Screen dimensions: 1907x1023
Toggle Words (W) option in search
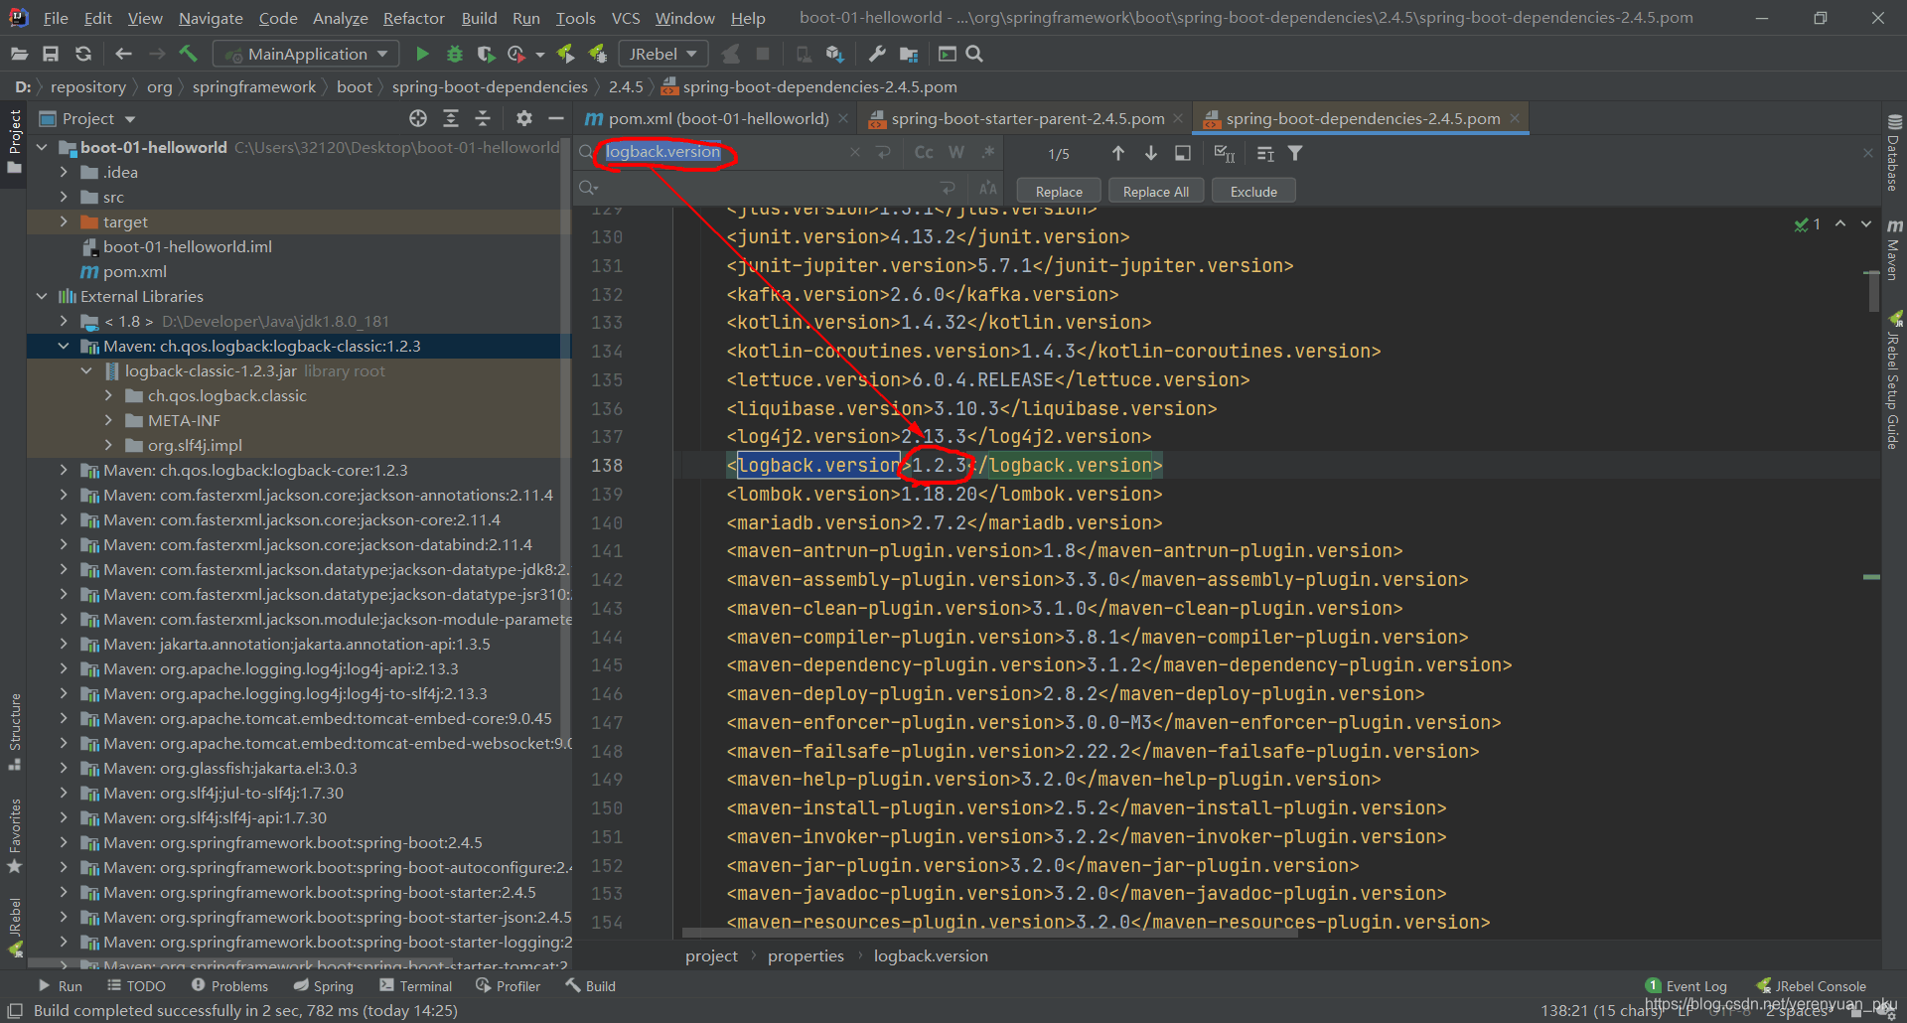(956, 152)
